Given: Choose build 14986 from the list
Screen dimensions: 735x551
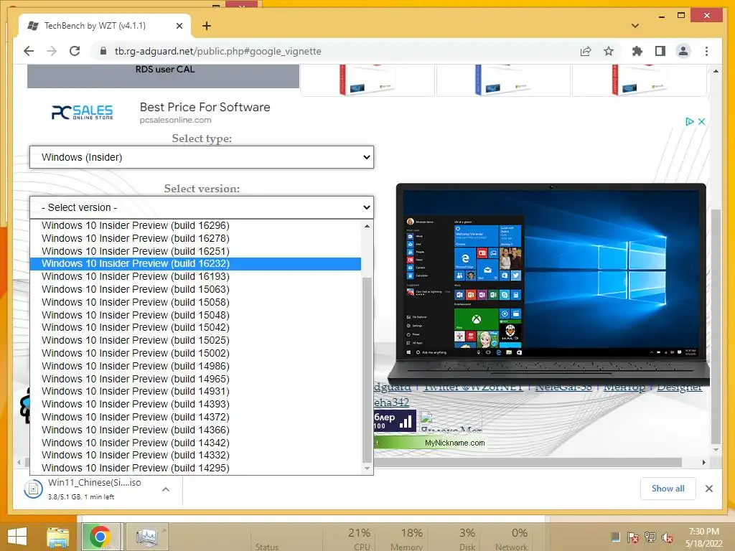Looking at the screenshot, I should coord(195,366).
